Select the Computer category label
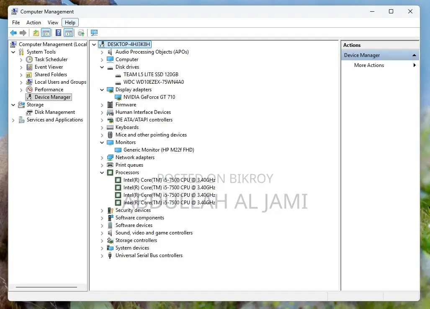 [127, 59]
